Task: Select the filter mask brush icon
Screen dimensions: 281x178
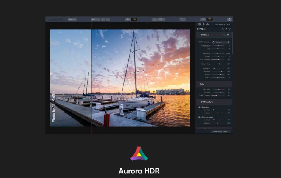Action: [222, 29]
